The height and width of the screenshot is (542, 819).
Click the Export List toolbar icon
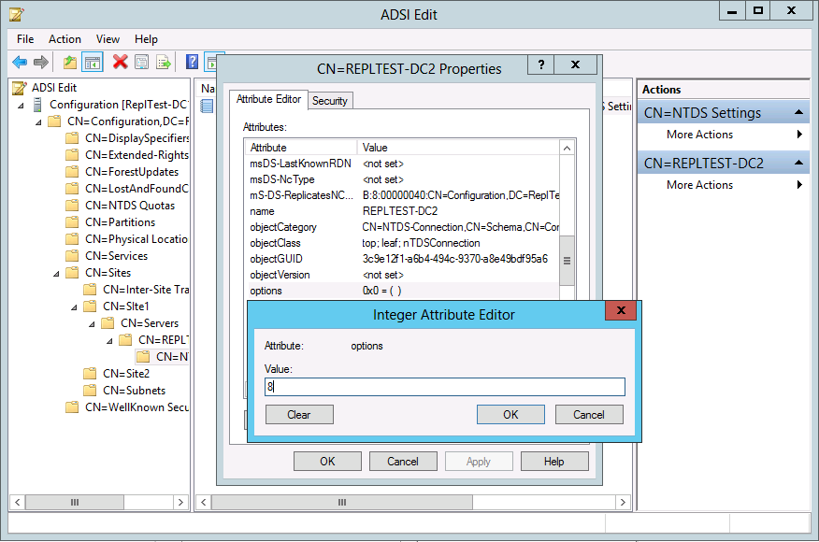click(x=164, y=63)
